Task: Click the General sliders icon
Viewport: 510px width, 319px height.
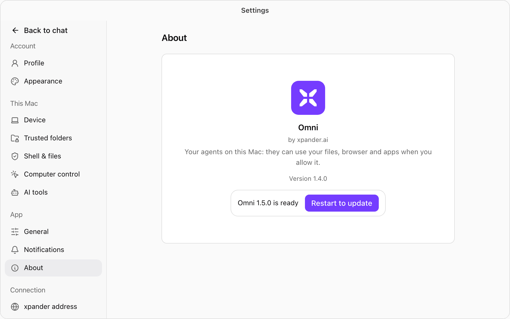Action: click(x=15, y=232)
